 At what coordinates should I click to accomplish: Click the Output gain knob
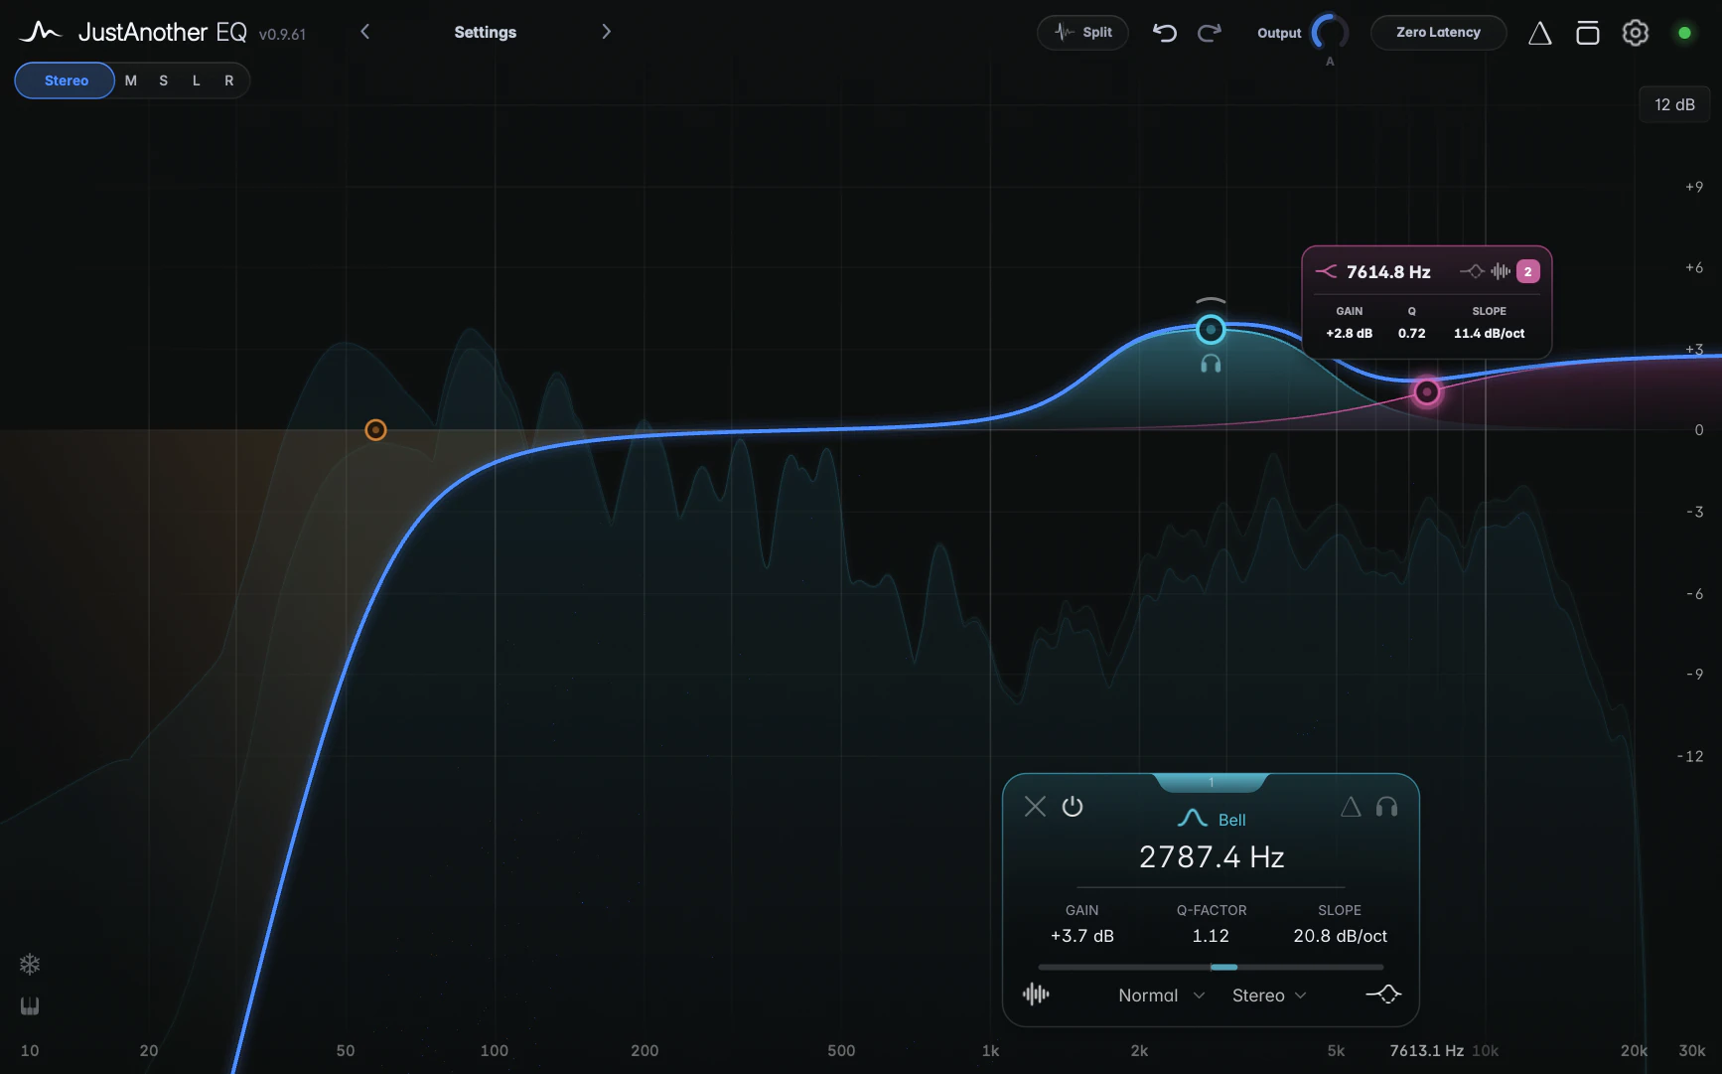[x=1329, y=33]
